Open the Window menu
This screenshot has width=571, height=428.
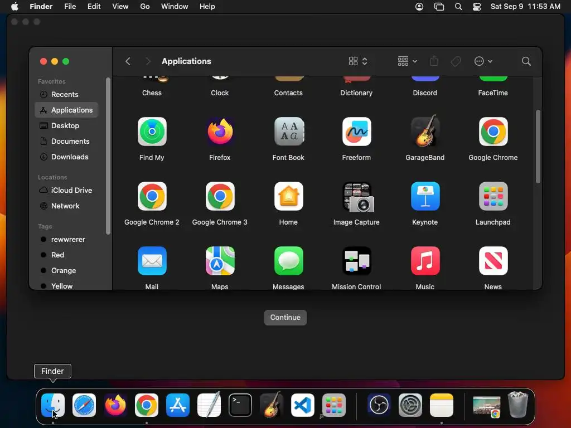tap(175, 7)
